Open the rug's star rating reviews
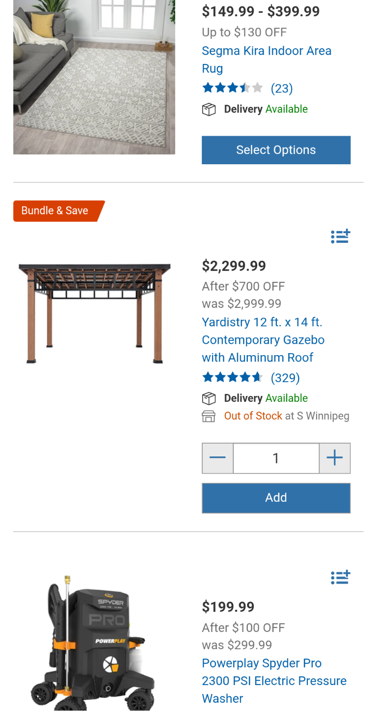This screenshot has width=377, height=722. click(x=233, y=89)
